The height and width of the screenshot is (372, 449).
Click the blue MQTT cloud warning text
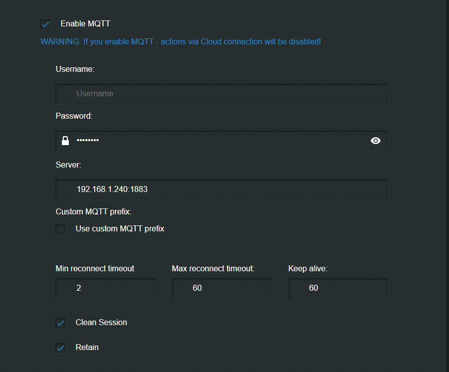(x=181, y=42)
